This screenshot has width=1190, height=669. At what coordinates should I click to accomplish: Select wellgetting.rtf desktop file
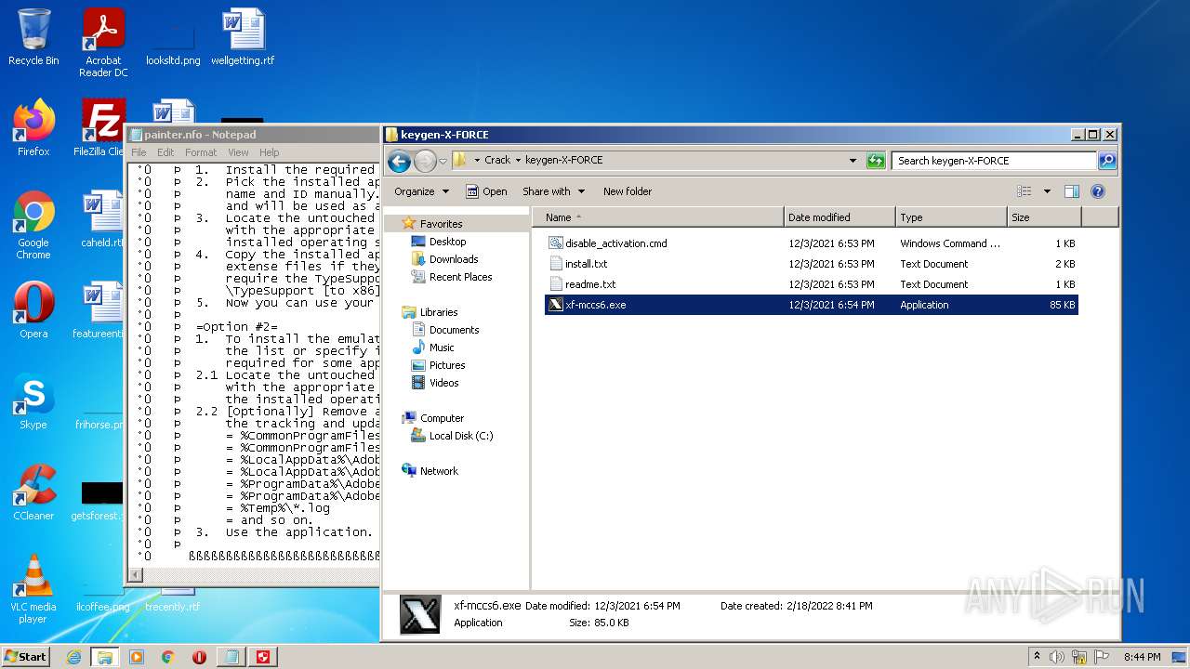(x=243, y=37)
